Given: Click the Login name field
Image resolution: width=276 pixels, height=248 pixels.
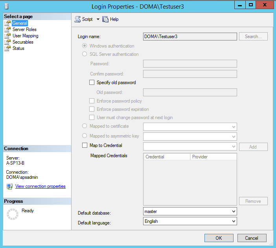Looking at the screenshot, I should pos(190,37).
